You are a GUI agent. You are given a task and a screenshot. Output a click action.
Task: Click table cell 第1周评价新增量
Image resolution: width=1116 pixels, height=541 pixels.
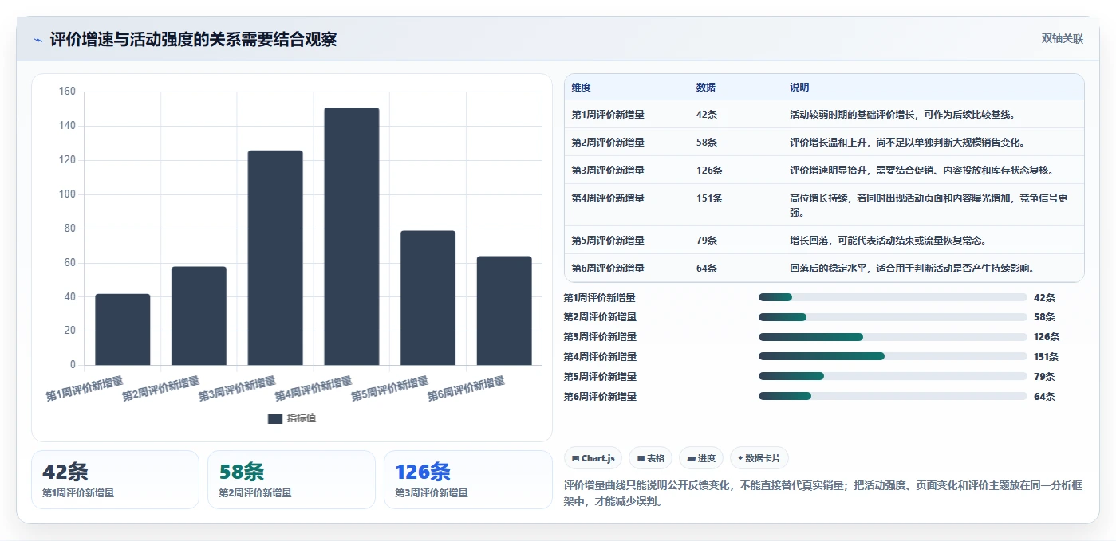coord(608,115)
